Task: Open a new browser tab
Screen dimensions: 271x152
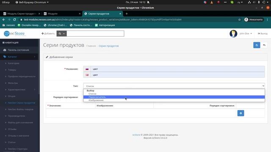Action: pos(127,14)
